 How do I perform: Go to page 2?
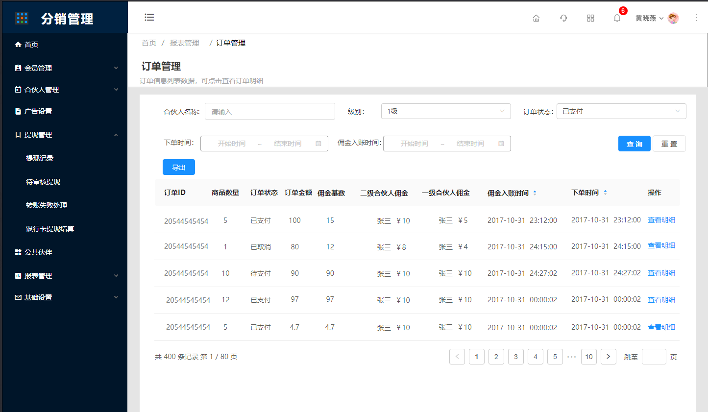pyautogui.click(x=496, y=357)
